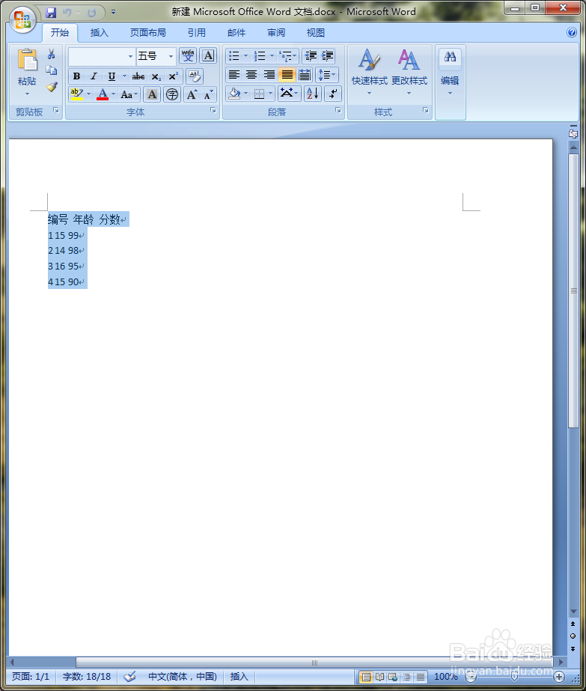Apply multilevel list icon

click(287, 56)
